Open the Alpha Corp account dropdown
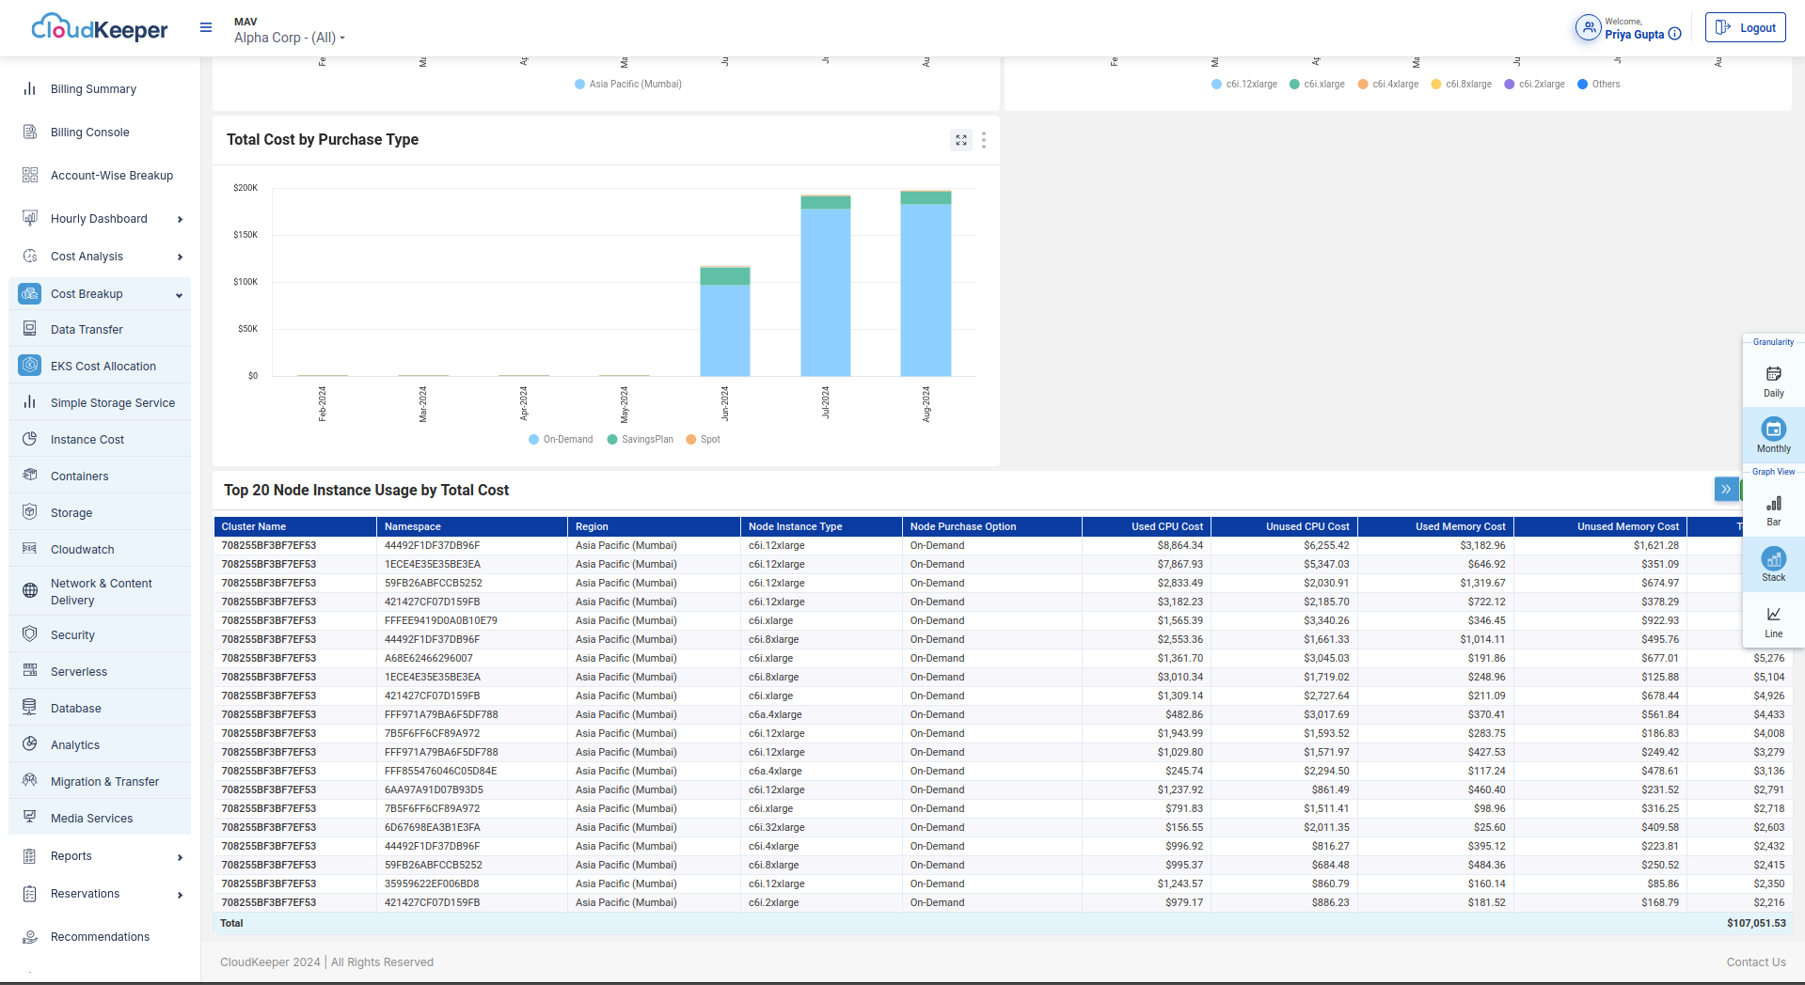Image resolution: width=1805 pixels, height=985 pixels. point(289,38)
